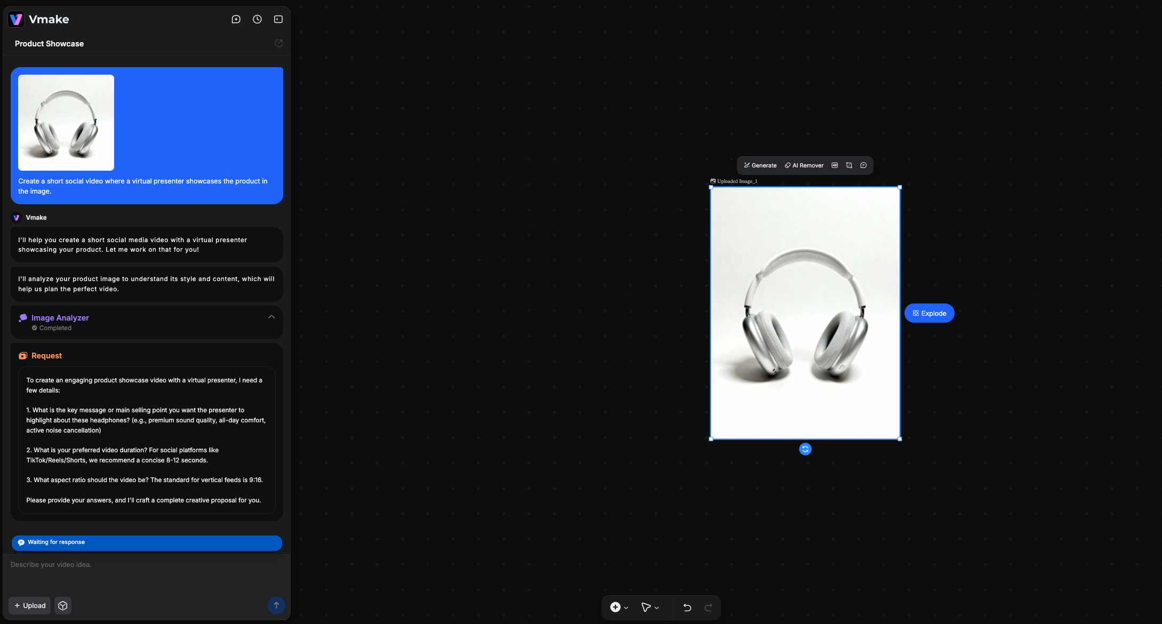This screenshot has width=1162, height=624.
Task: Start a new chat session
Action: click(x=236, y=19)
